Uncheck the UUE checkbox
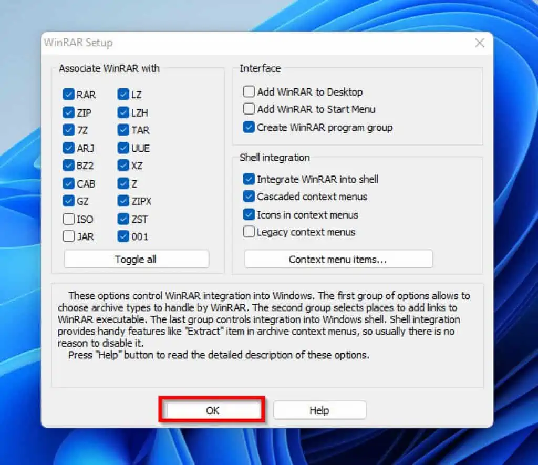Viewport: 538px width, 465px height. click(x=123, y=148)
